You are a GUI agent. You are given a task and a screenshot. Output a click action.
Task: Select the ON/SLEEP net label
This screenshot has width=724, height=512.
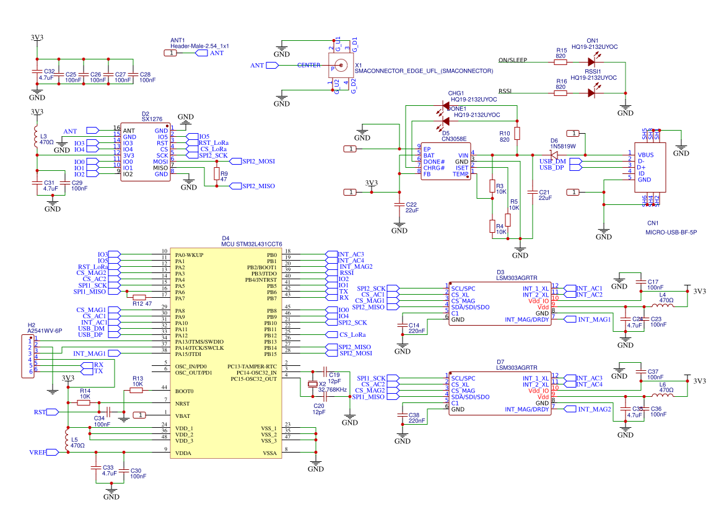(512, 60)
